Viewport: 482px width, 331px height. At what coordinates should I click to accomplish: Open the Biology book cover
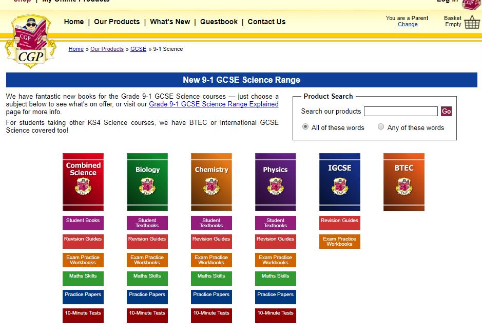[147, 182]
